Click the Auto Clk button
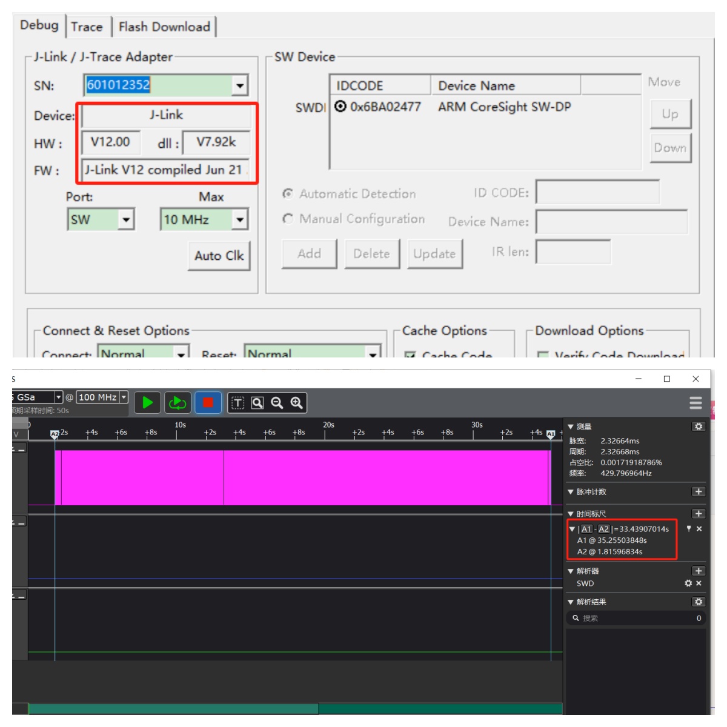Image resolution: width=727 pixels, height=727 pixels. point(219,256)
